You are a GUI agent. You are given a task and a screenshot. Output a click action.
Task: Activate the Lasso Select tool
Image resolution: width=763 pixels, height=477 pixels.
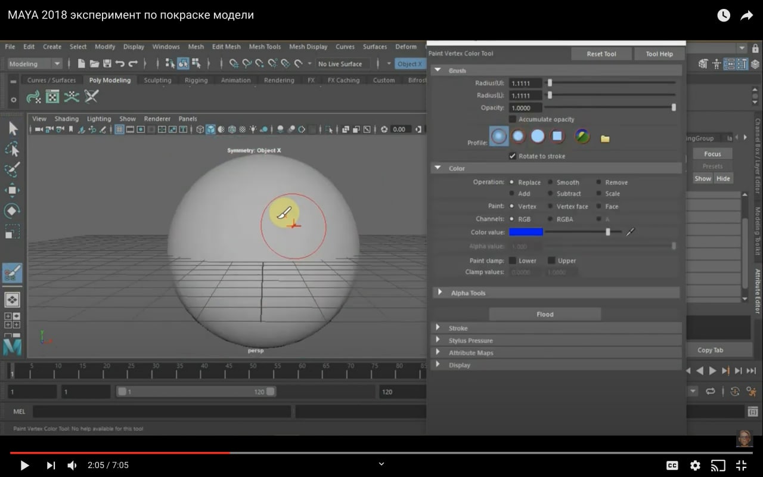point(13,149)
